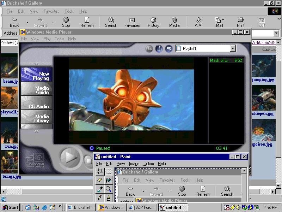Switch to BZP Forum taskbar button
This screenshot has height=212, width=282.
pyautogui.click(x=142, y=207)
